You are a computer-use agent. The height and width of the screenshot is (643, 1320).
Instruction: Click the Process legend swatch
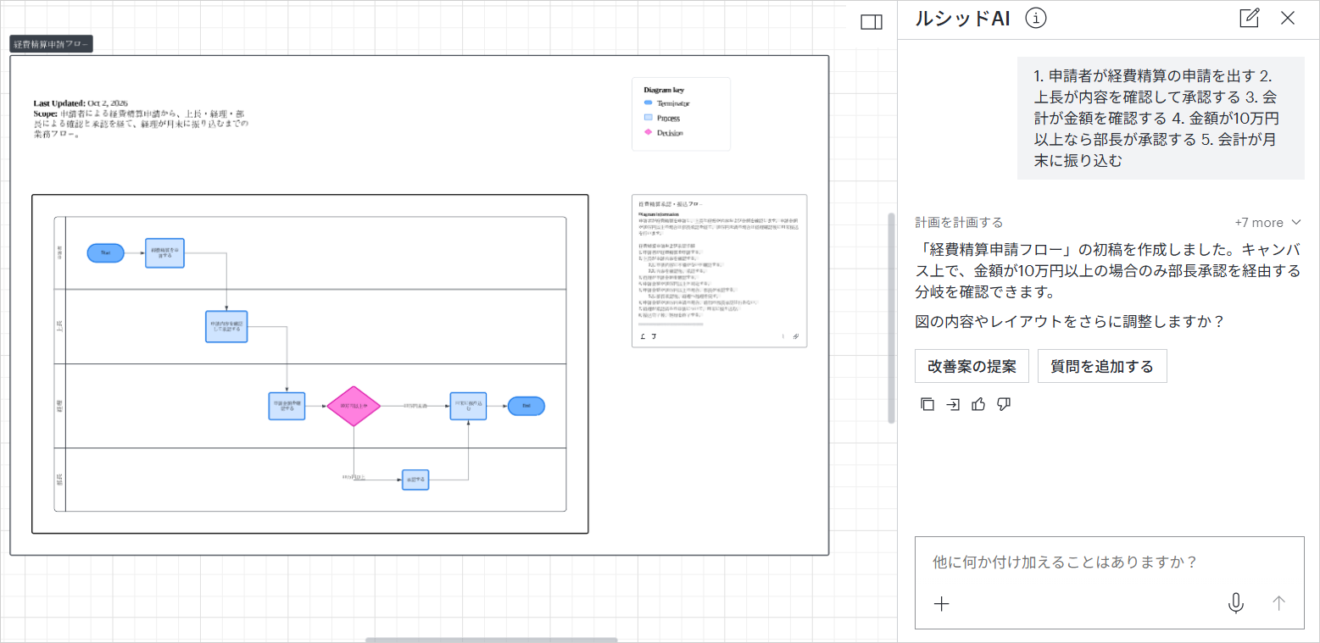(x=649, y=118)
